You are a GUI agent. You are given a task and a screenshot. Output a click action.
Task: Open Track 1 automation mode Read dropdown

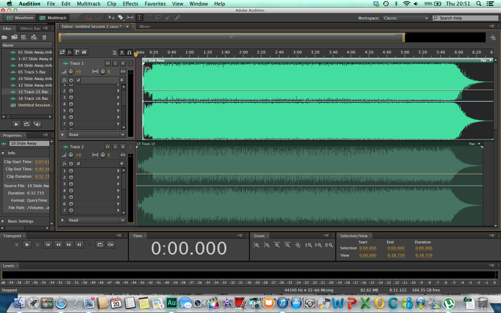coord(96,135)
